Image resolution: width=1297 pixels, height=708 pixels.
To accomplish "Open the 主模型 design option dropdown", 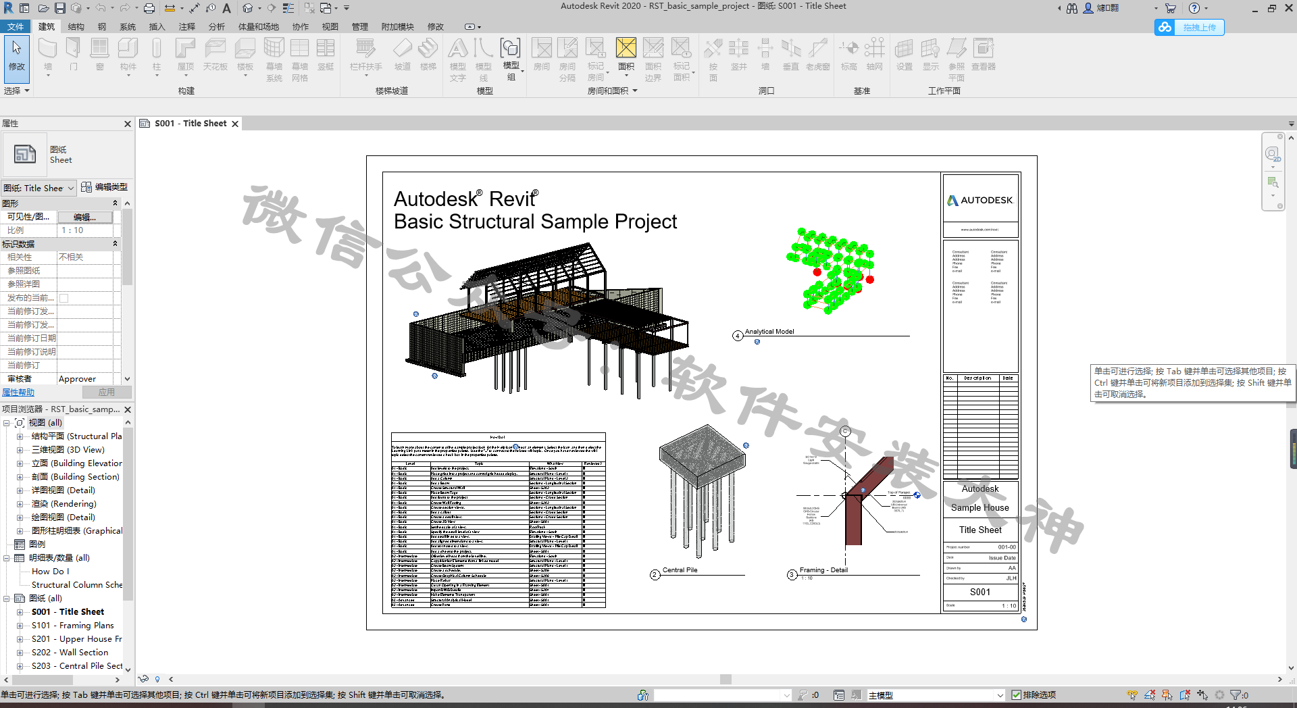I will pyautogui.click(x=936, y=695).
